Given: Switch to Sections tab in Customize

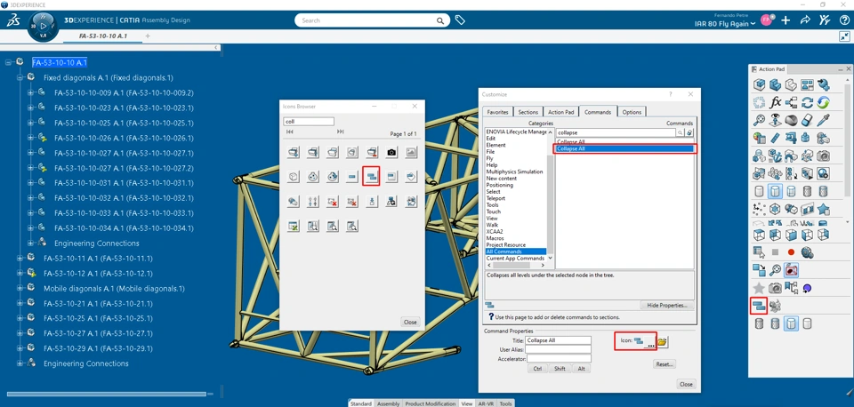Looking at the screenshot, I should 528,112.
